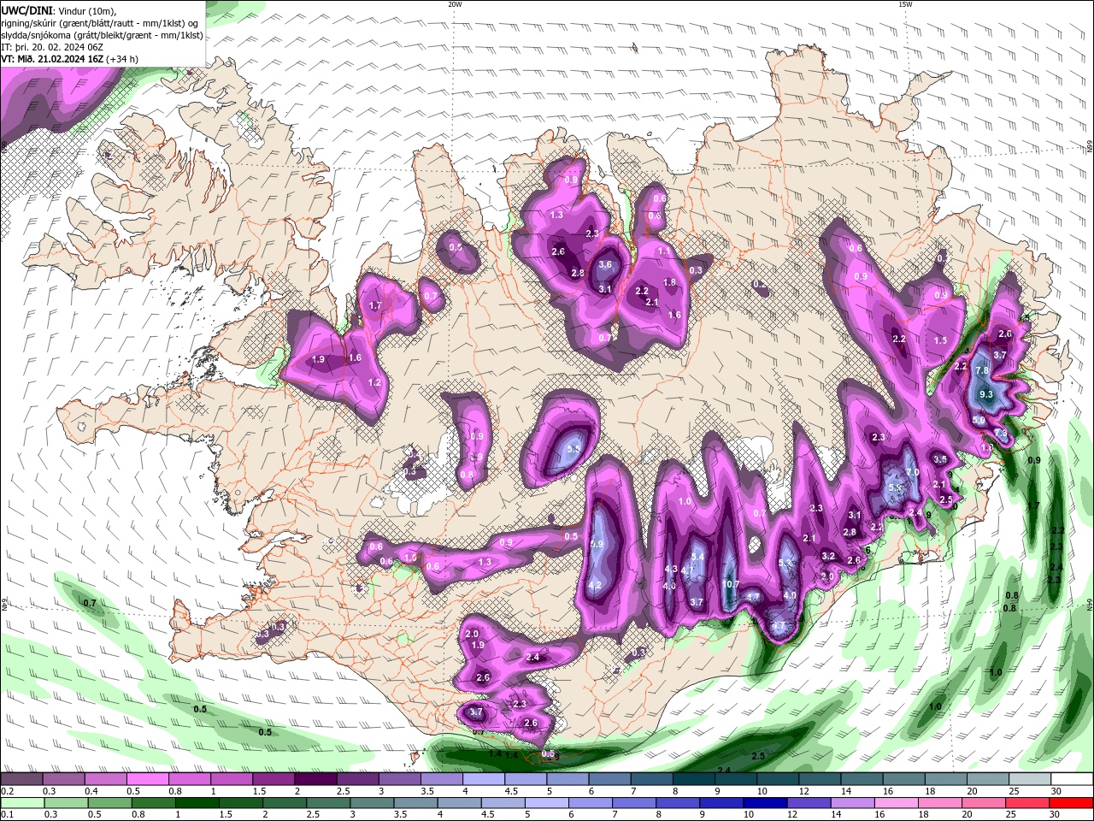Click the 1.2 value in the western purple patch
The image size is (1094, 821).
373,382
